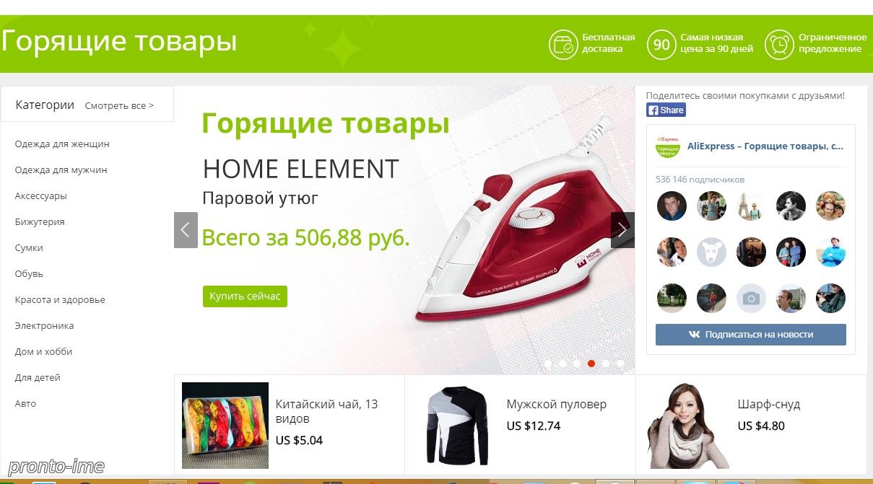Select the last carousel indicator dot

coord(620,364)
